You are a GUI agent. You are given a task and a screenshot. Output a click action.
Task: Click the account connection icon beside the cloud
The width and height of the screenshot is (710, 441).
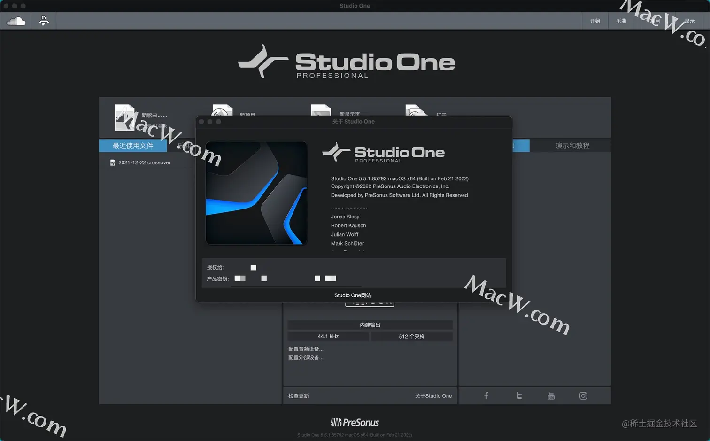[44, 21]
